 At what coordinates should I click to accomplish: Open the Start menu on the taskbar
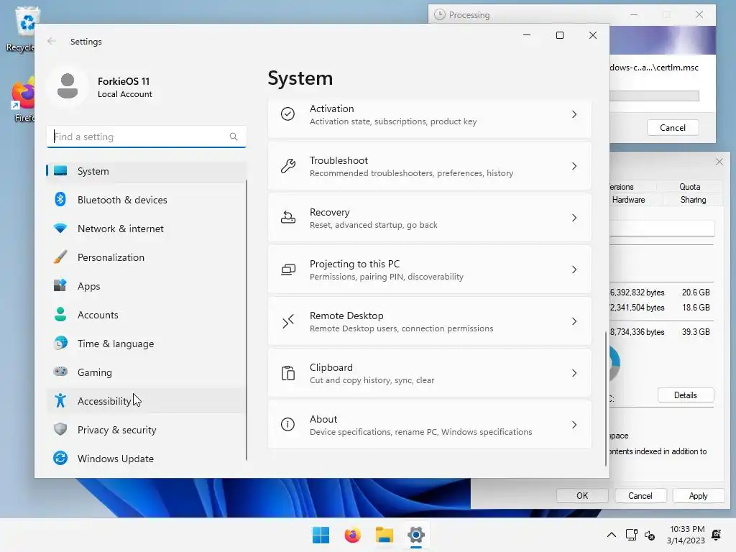pos(321,535)
